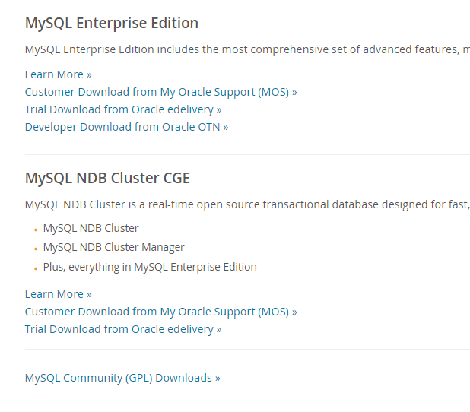Click the NDB Cluster real-time description paragraph
Image resolution: width=470 pixels, height=412 pixels.
pos(247,204)
